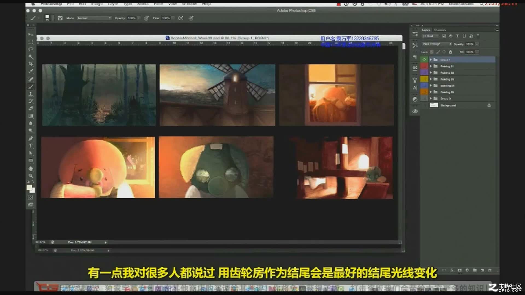
Task: Select the Blur tool
Action: (x=31, y=123)
